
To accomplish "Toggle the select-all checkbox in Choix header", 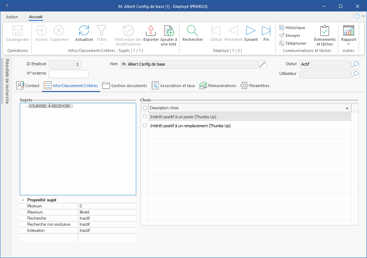I will click(145, 108).
